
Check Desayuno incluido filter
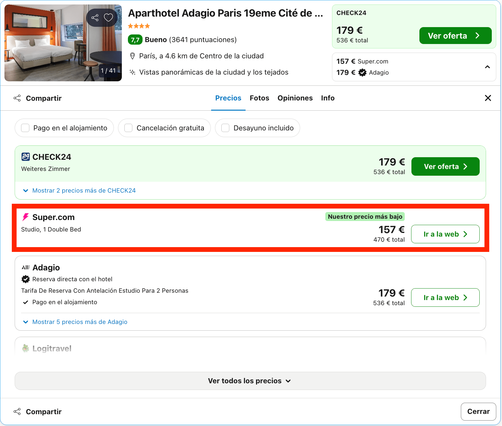257,128
